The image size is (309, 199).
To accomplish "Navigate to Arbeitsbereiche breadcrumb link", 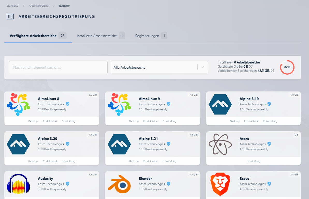I will (39, 6).
